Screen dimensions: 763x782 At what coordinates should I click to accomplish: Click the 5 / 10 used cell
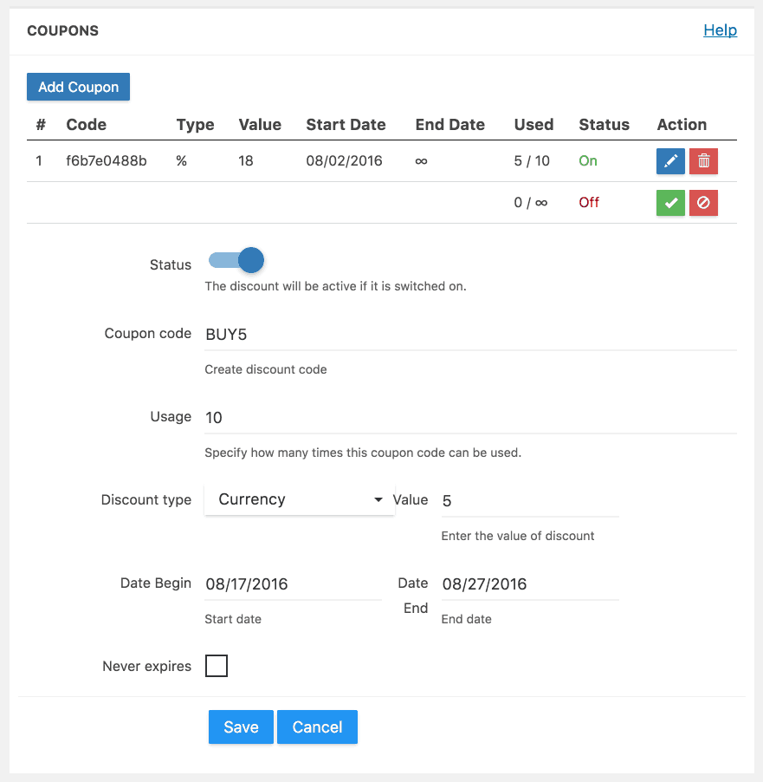pos(532,160)
